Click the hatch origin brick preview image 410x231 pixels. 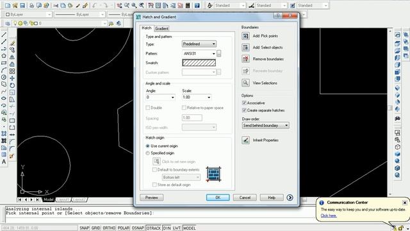click(x=213, y=174)
